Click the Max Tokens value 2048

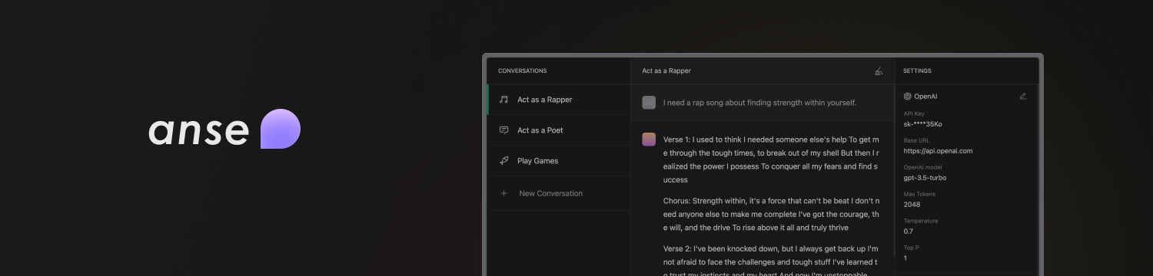click(912, 205)
